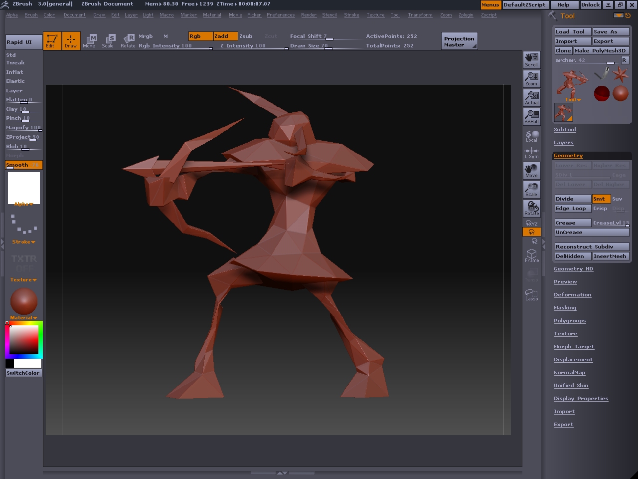This screenshot has height=479, width=638.
Task: Pick a color in the color picker square
Action: pos(24,339)
